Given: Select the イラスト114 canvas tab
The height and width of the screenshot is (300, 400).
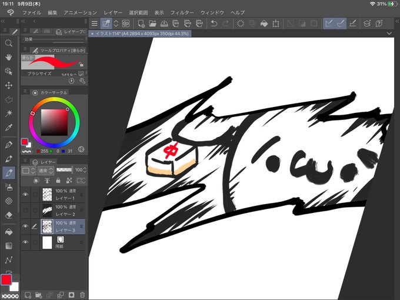Looking at the screenshot, I should 140,34.
